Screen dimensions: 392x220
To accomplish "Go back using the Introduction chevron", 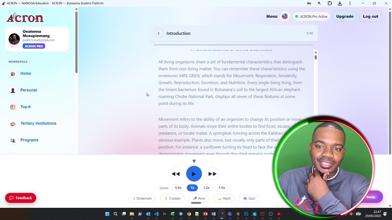I will pyautogui.click(x=159, y=33).
